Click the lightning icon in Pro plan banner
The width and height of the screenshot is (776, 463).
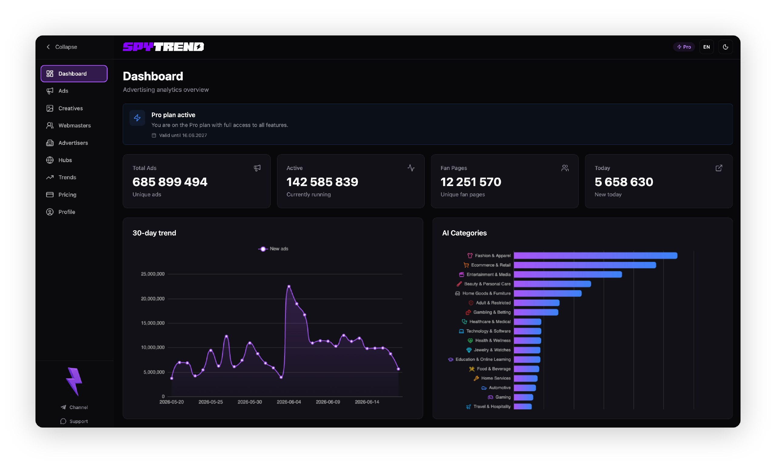pos(137,118)
